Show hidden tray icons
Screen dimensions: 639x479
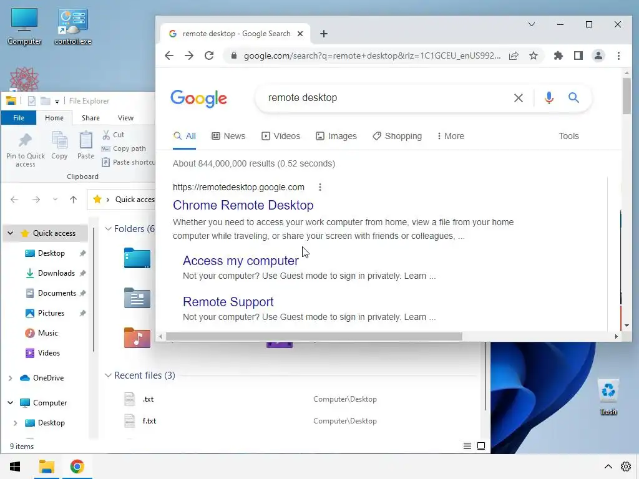click(608, 467)
